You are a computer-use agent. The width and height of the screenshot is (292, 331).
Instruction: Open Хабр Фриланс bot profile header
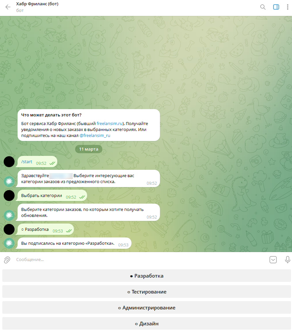[x=37, y=7]
